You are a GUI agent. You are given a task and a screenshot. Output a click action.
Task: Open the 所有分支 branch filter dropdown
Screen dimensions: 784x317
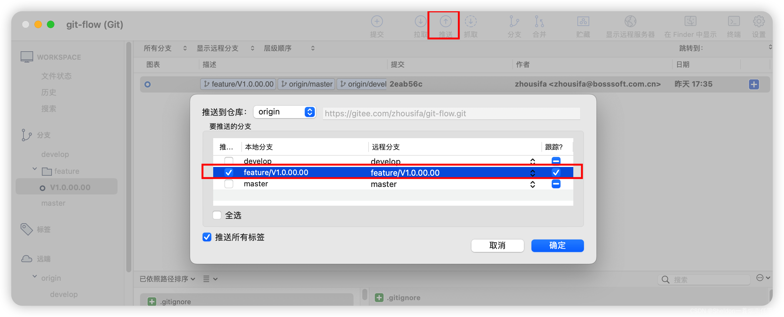tap(165, 48)
